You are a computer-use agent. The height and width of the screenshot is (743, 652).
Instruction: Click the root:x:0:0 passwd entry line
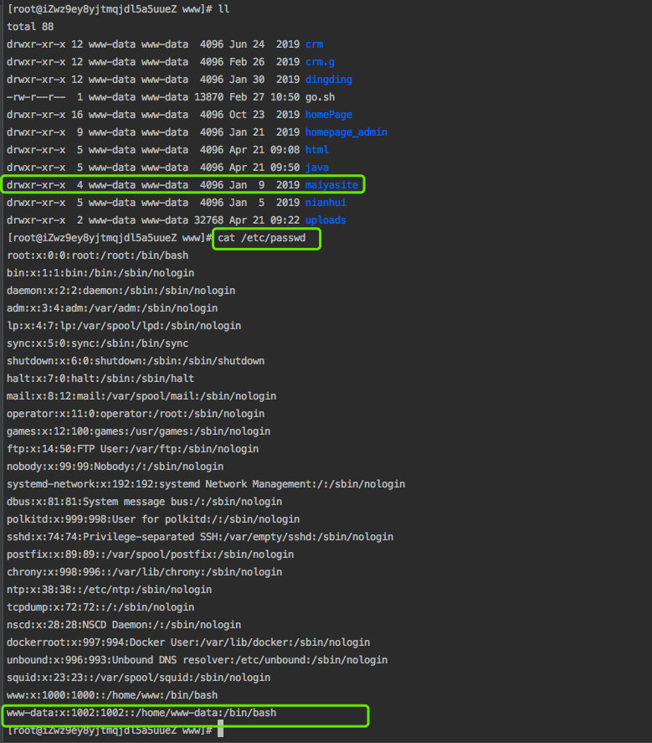pyautogui.click(x=97, y=255)
